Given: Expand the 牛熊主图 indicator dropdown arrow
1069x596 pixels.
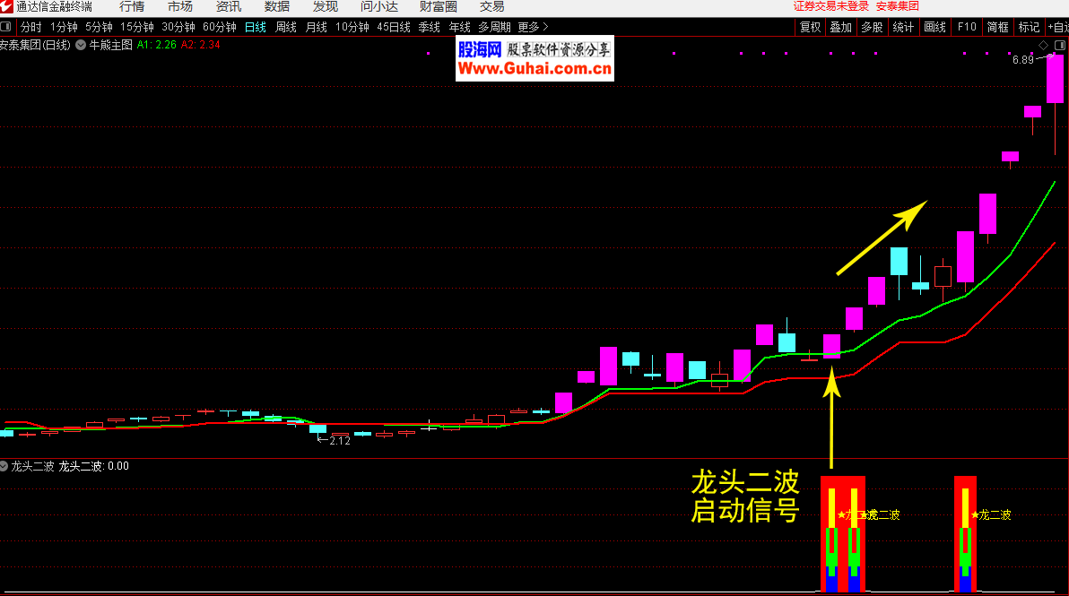Looking at the screenshot, I should [x=82, y=44].
